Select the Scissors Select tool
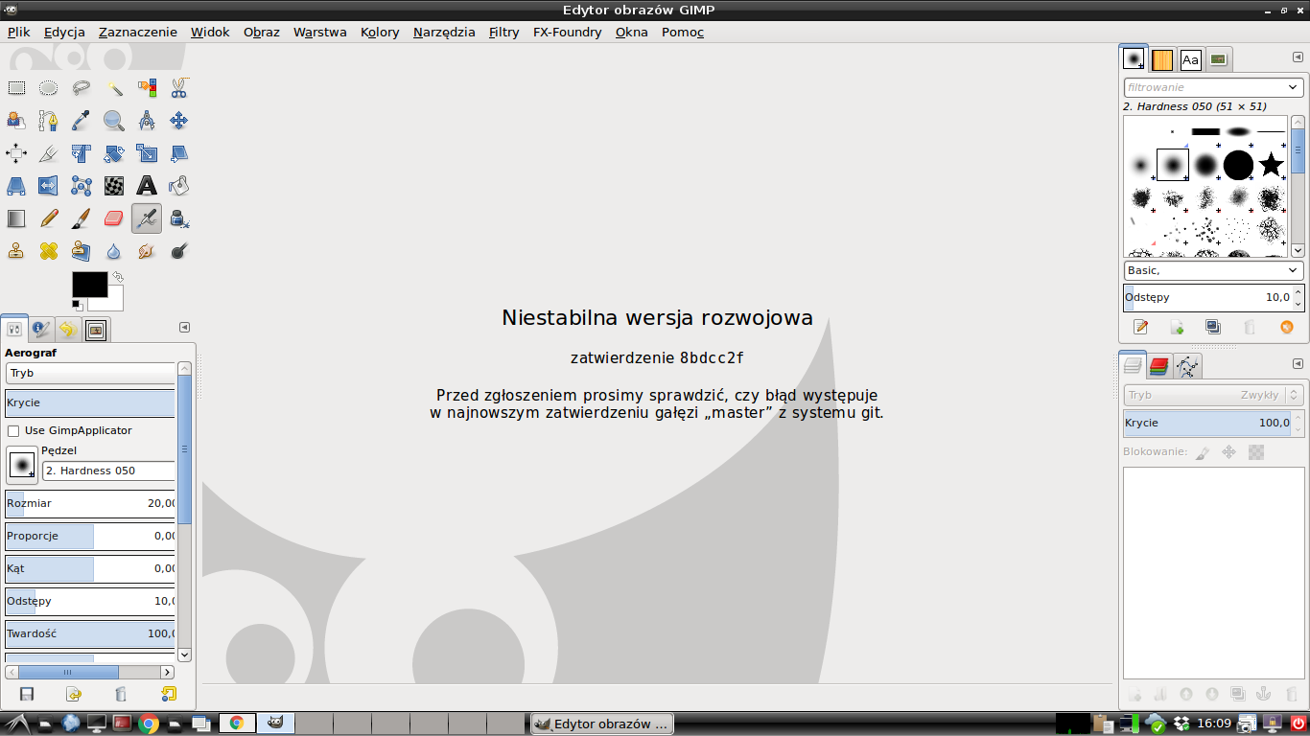 pos(178,88)
